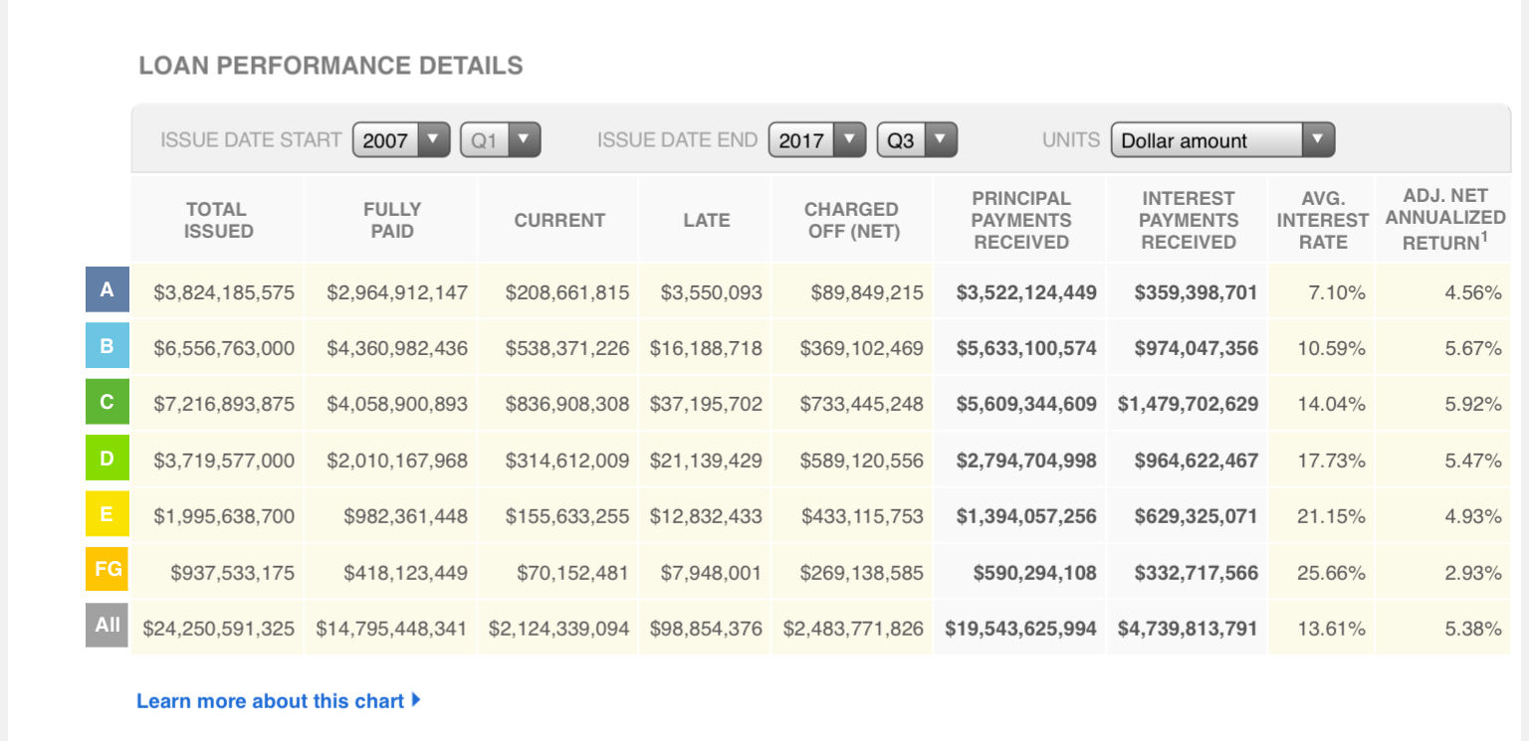This screenshot has width=1529, height=741.
Task: Click the grade D badge icon
Action: [108, 459]
